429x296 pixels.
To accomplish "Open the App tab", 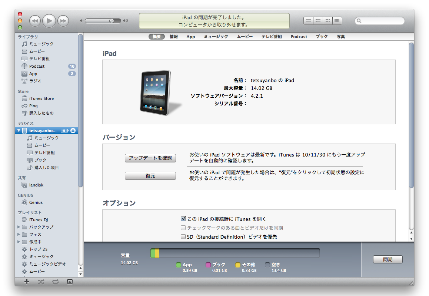I will click(x=191, y=37).
